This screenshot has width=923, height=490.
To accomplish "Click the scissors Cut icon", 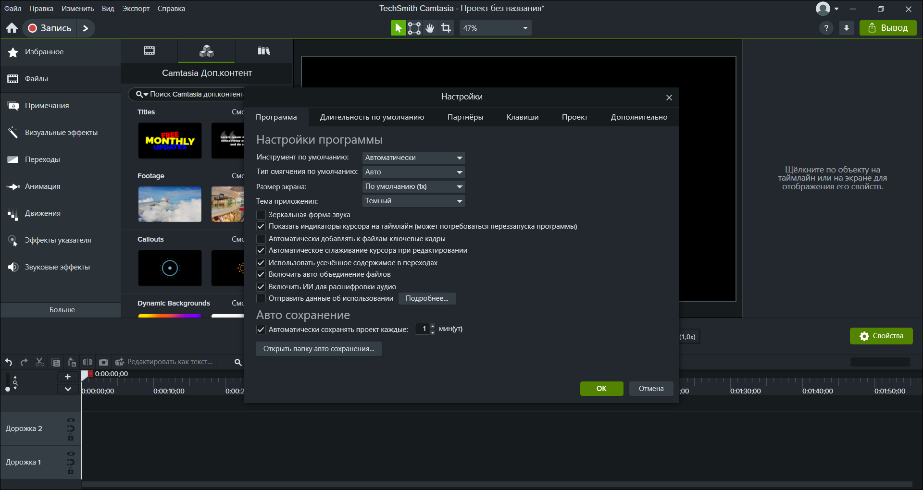I will click(x=40, y=362).
